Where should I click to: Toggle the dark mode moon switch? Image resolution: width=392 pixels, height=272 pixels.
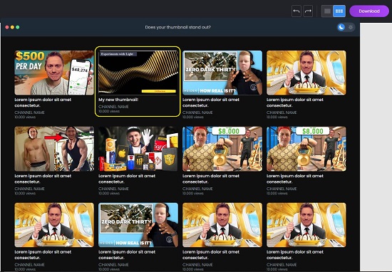(341, 27)
